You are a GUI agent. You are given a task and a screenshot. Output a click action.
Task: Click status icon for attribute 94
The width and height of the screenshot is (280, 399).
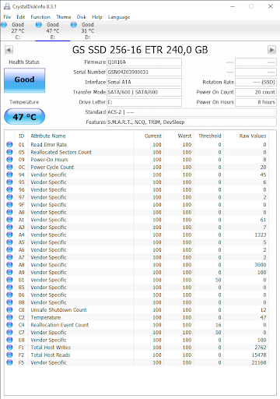coord(9,175)
